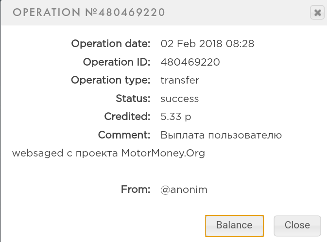Click the comment text Выплата пользователю
The height and width of the screenshot is (242, 327).
pyautogui.click(x=221, y=135)
